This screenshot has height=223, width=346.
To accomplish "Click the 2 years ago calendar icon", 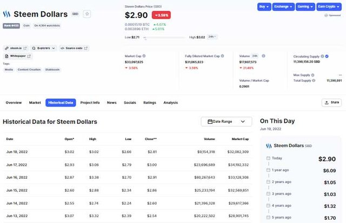I will click(x=268, y=182).
